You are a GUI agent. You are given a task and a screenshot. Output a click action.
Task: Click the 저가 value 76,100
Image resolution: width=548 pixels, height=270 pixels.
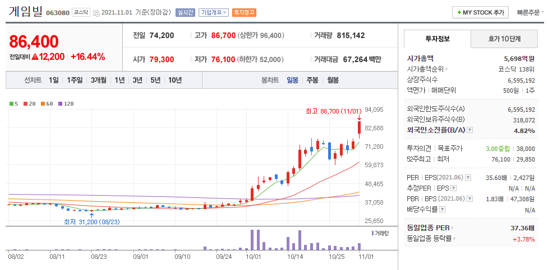223,60
